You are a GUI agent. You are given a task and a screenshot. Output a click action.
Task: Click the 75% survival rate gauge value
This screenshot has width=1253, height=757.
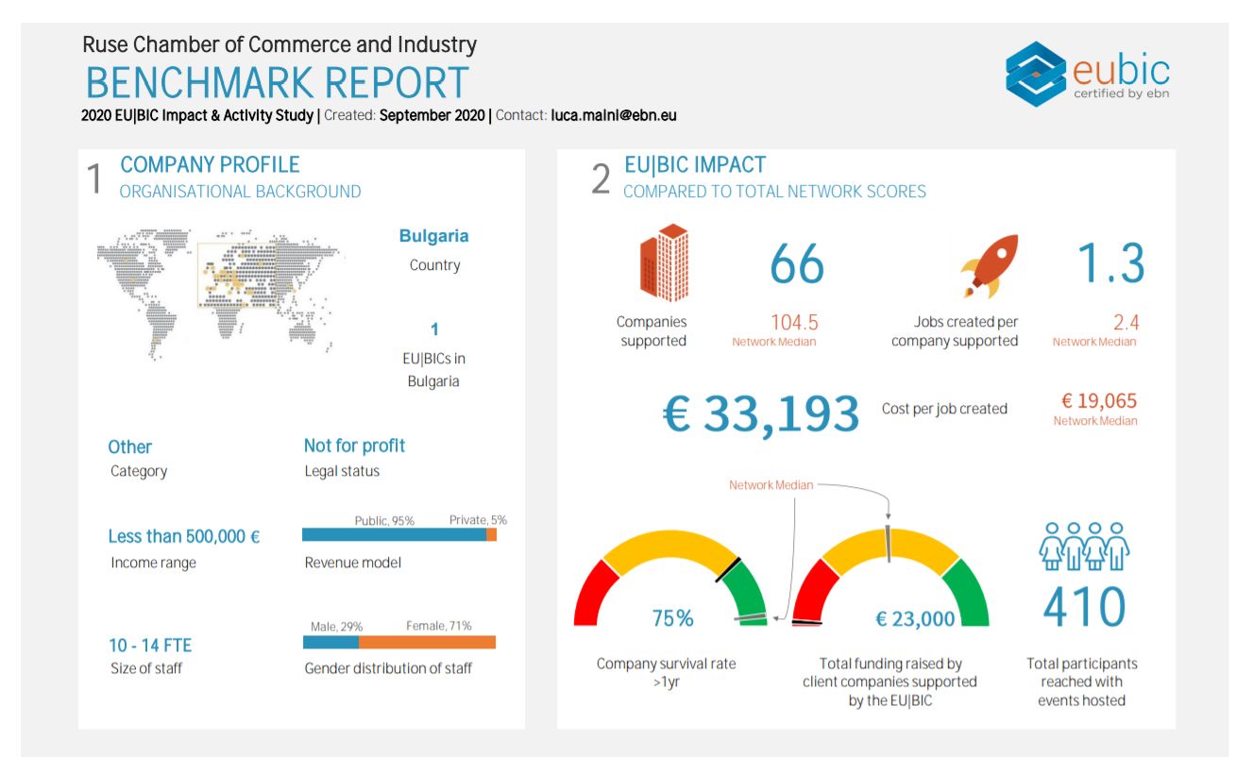pyautogui.click(x=673, y=619)
